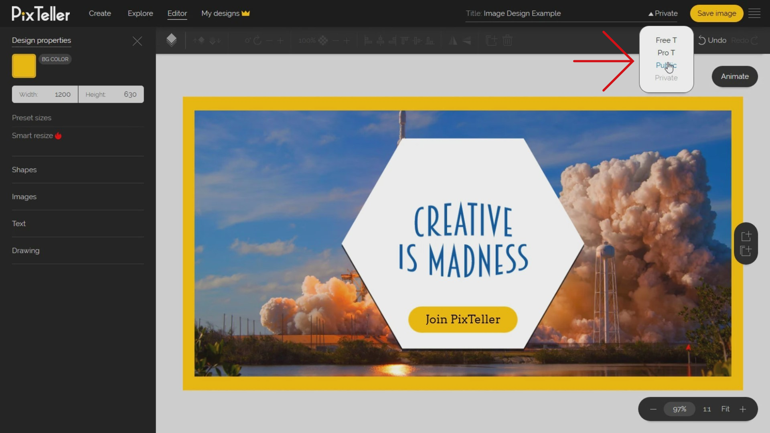This screenshot has height=433, width=770.
Task: Align selected elements to the bottom
Action: click(430, 40)
